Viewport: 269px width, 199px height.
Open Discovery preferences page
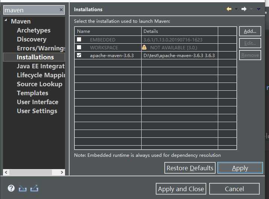31,39
